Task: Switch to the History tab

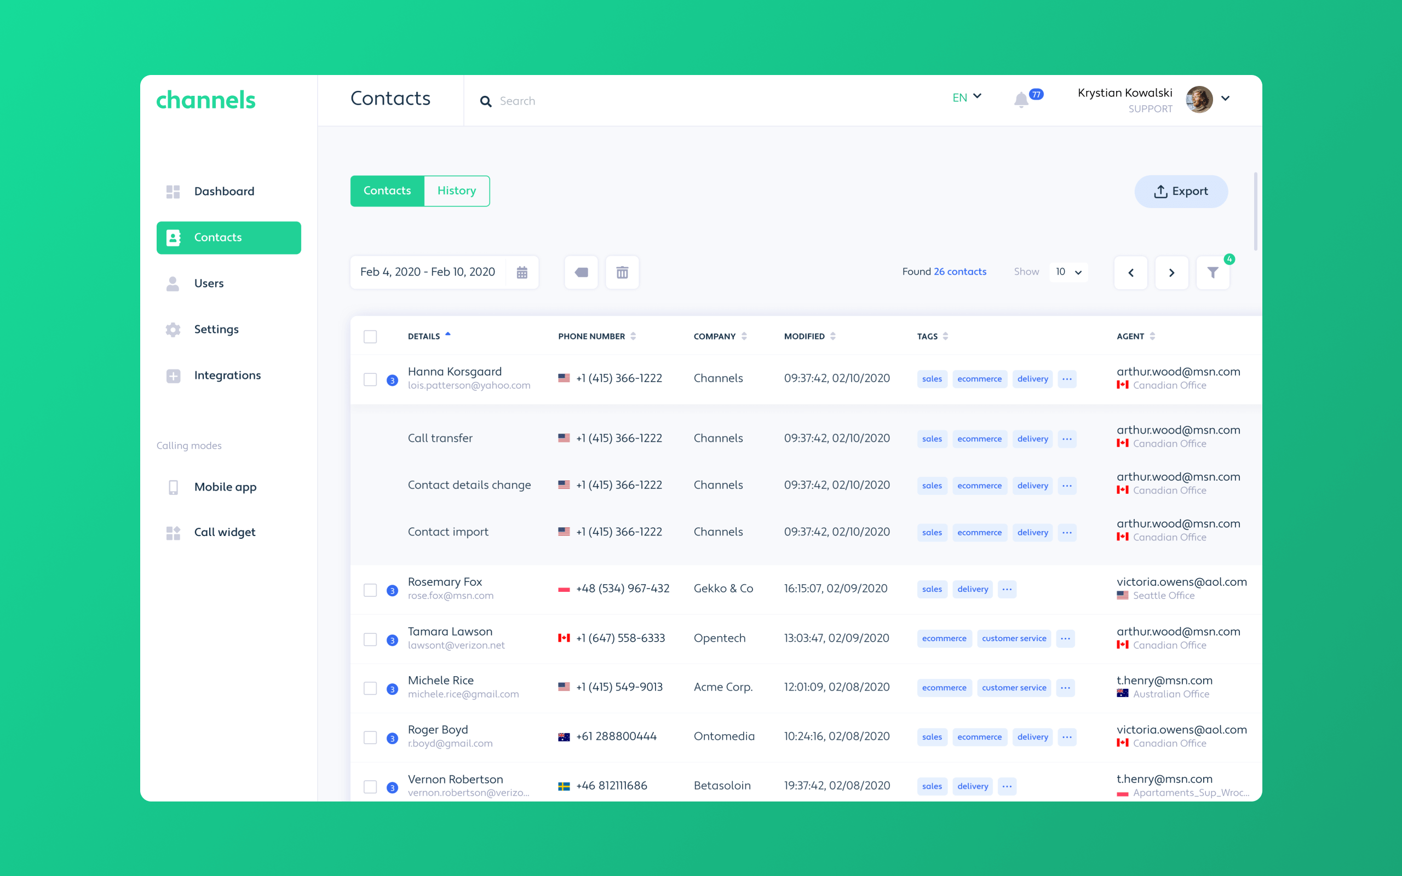Action: (457, 191)
